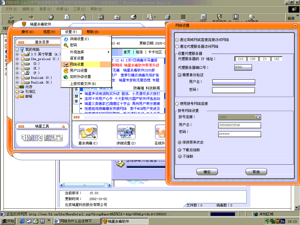
Task: Click the 内存 memory chip icon
Action: pos(22,87)
